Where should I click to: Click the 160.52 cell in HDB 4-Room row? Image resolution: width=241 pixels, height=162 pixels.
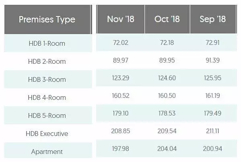121,96
